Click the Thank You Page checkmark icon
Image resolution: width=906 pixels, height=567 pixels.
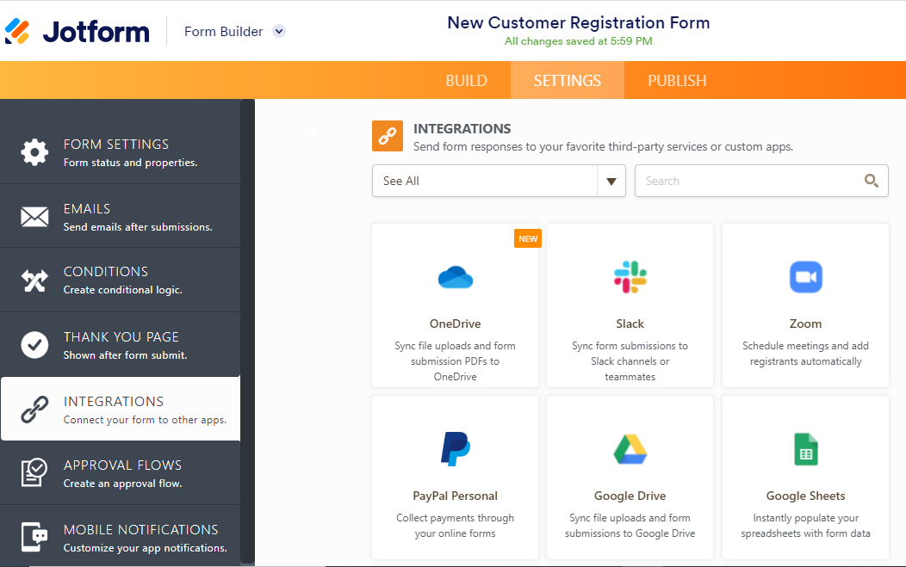(x=34, y=345)
